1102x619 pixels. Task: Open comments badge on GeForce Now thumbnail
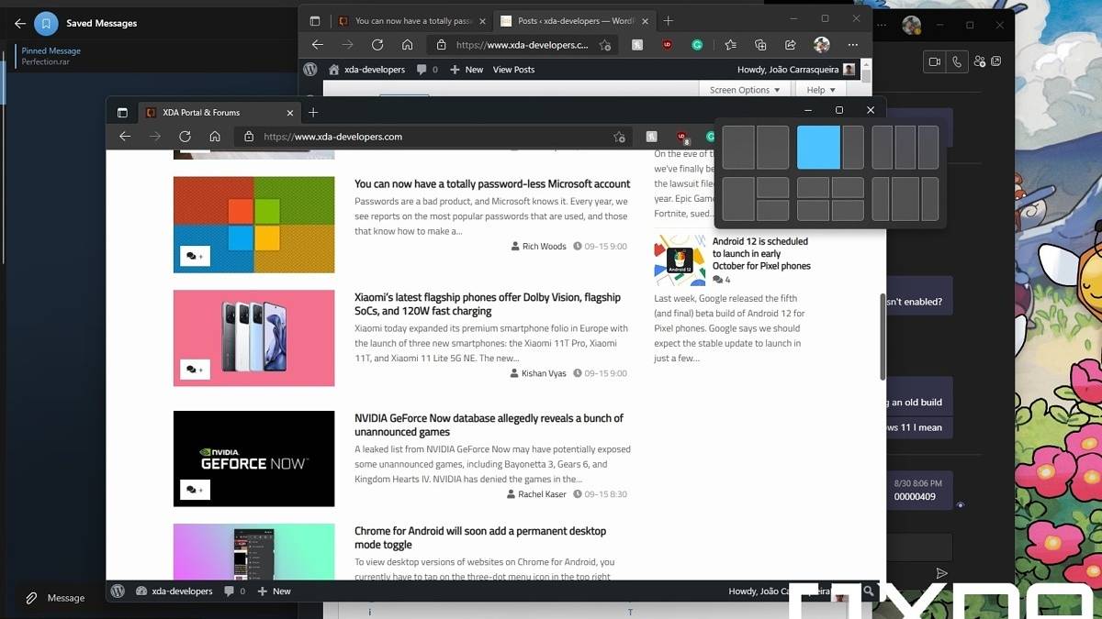[195, 490]
